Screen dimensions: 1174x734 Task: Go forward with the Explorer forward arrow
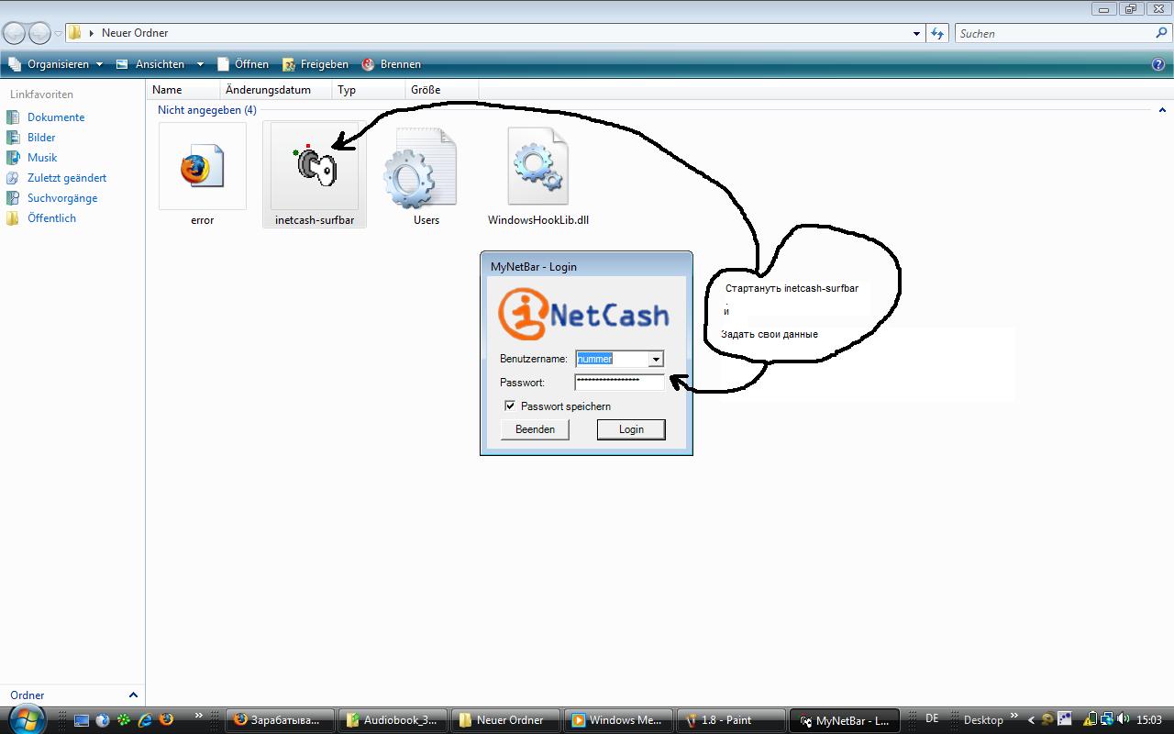point(39,33)
